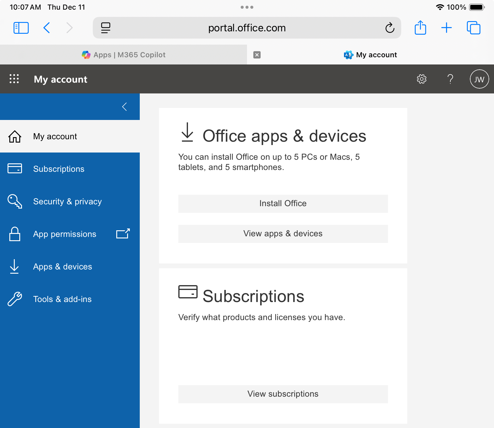Toggle the Safari sidebar panel
The image size is (494, 428).
click(x=21, y=27)
